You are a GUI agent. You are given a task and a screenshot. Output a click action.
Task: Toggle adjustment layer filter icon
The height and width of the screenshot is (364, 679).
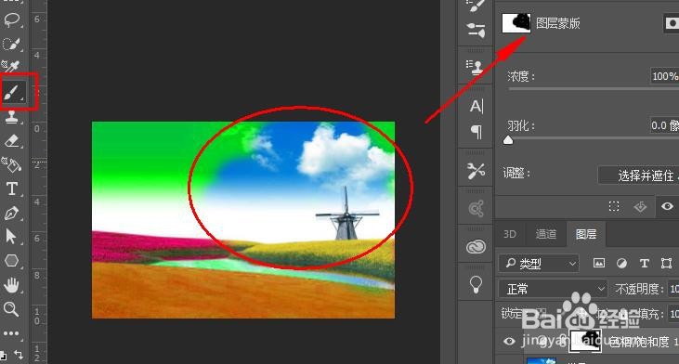(621, 263)
